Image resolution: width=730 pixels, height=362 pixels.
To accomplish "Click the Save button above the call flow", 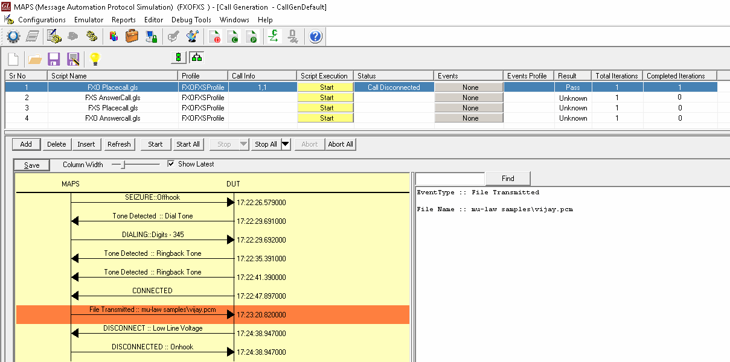I will pyautogui.click(x=31, y=165).
